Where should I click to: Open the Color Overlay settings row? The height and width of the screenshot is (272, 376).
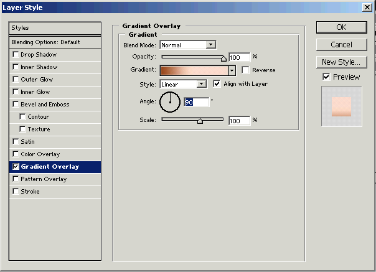55,154
